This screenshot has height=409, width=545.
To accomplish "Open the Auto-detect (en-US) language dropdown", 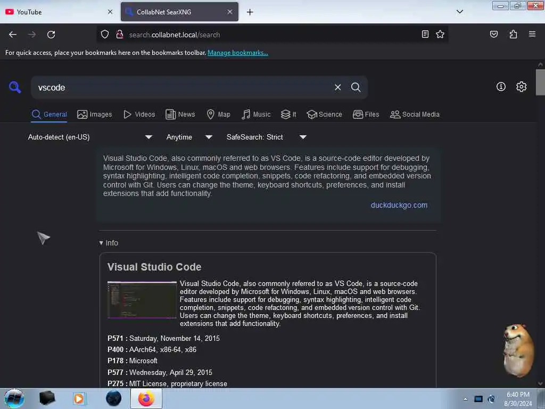I will pyautogui.click(x=89, y=137).
